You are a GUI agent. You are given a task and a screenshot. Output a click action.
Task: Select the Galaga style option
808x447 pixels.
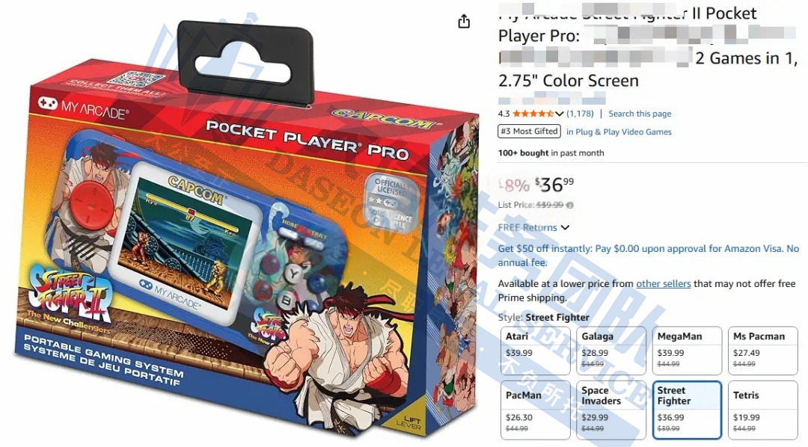pyautogui.click(x=611, y=350)
